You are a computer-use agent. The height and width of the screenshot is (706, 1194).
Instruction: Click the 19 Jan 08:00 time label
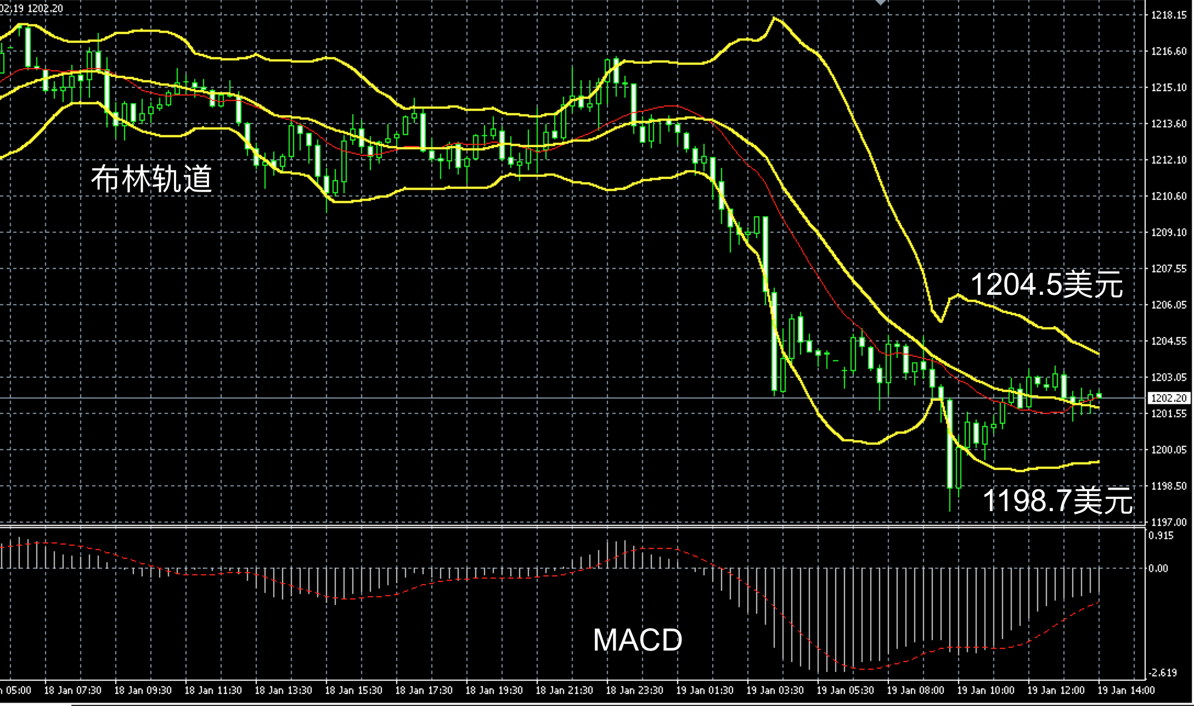[x=915, y=690]
